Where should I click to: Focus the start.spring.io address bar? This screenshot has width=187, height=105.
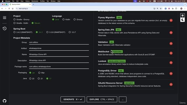(x=84, y=8)
